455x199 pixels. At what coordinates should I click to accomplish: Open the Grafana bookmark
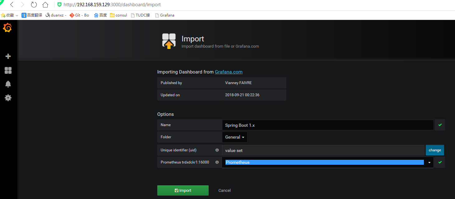point(165,15)
